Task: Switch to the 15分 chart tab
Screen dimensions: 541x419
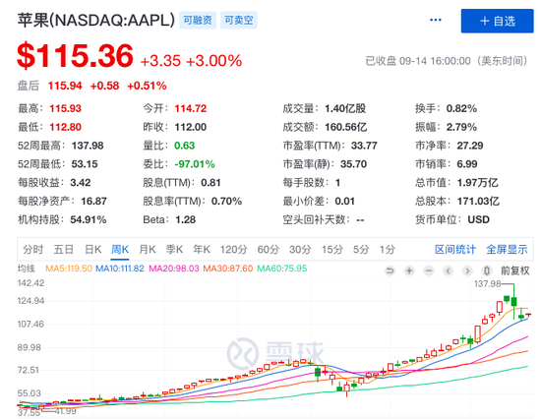Action: [x=332, y=249]
